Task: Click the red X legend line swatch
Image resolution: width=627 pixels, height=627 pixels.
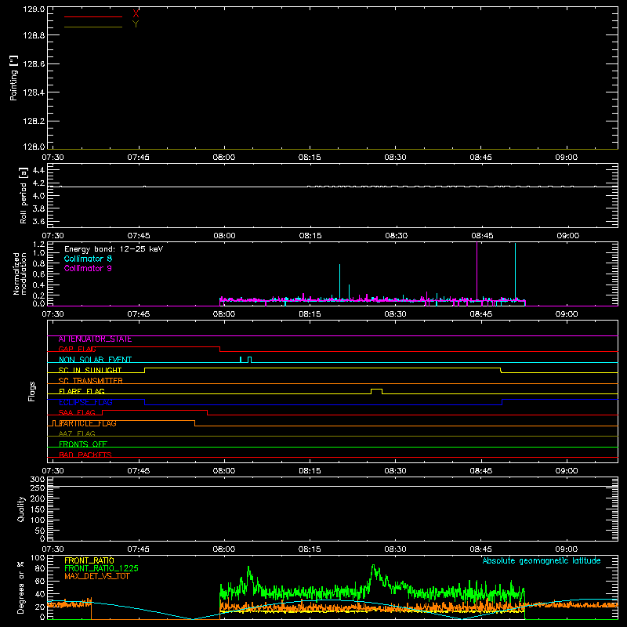Action: point(93,16)
